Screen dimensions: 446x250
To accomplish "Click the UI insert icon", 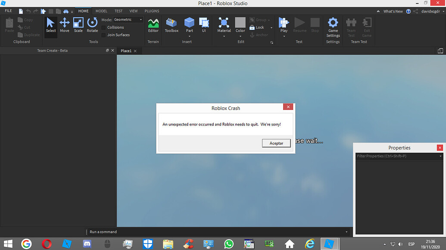I will (x=204, y=25).
